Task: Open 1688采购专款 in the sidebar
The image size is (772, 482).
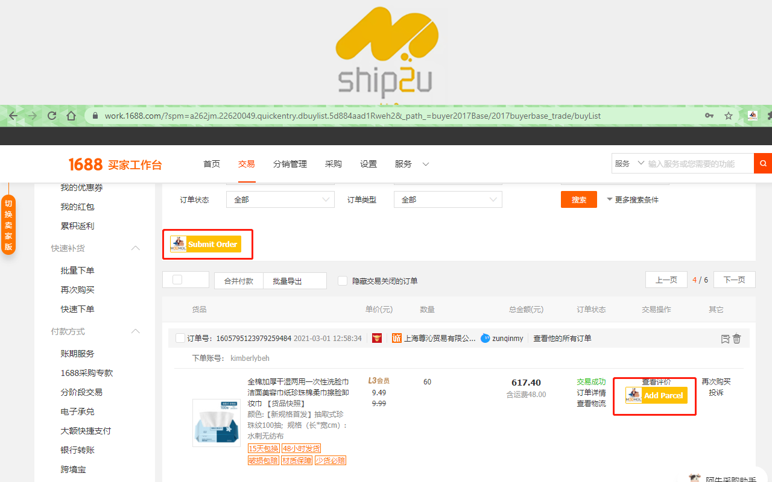Action: point(87,373)
